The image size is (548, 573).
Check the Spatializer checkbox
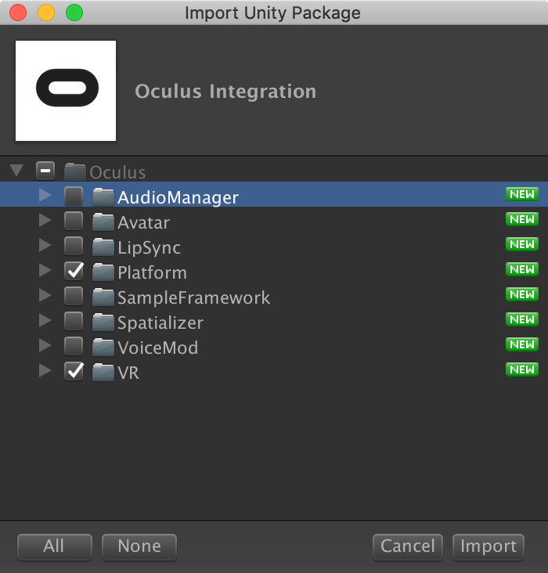tap(74, 321)
